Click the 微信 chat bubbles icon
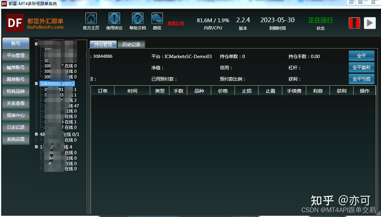Viewport: 381px width, 217px height. pos(157,18)
